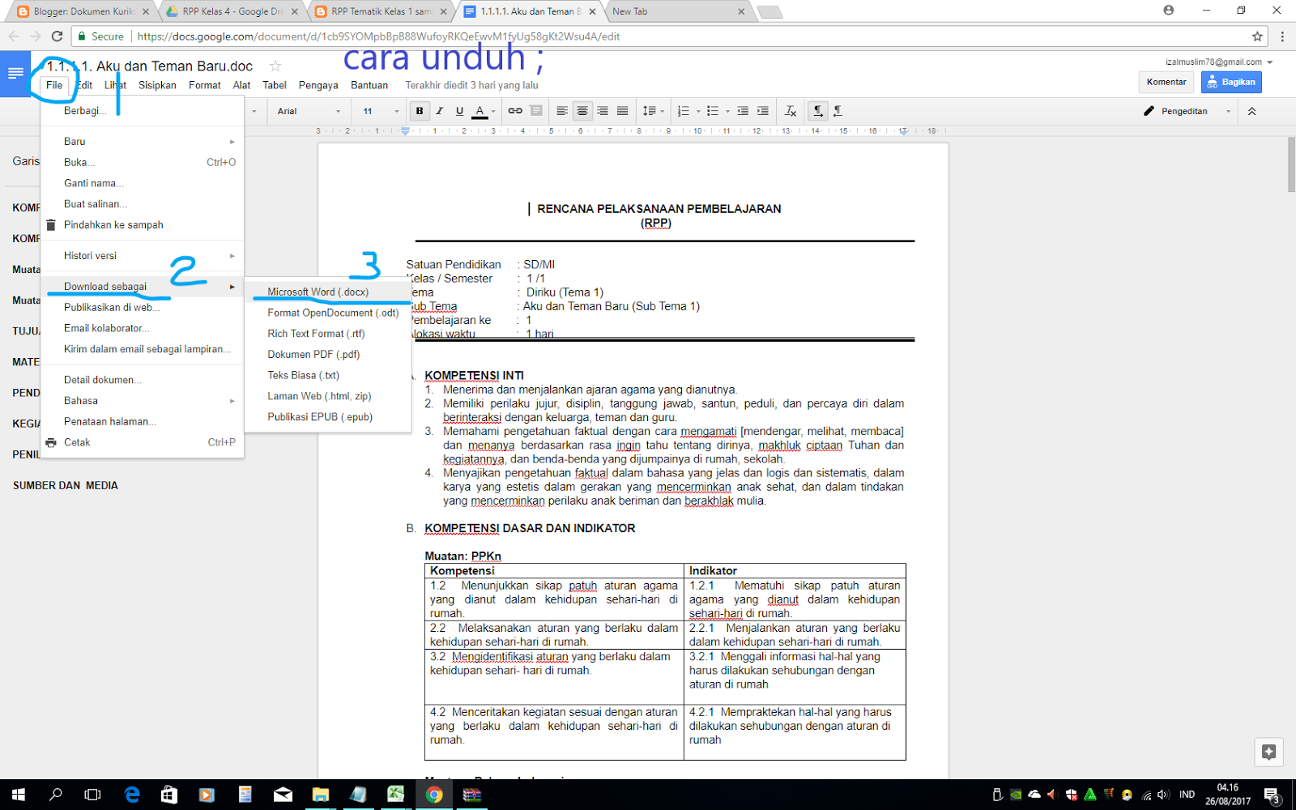This screenshot has width=1296, height=810.
Task: Increase paragraph indent
Action: click(763, 111)
